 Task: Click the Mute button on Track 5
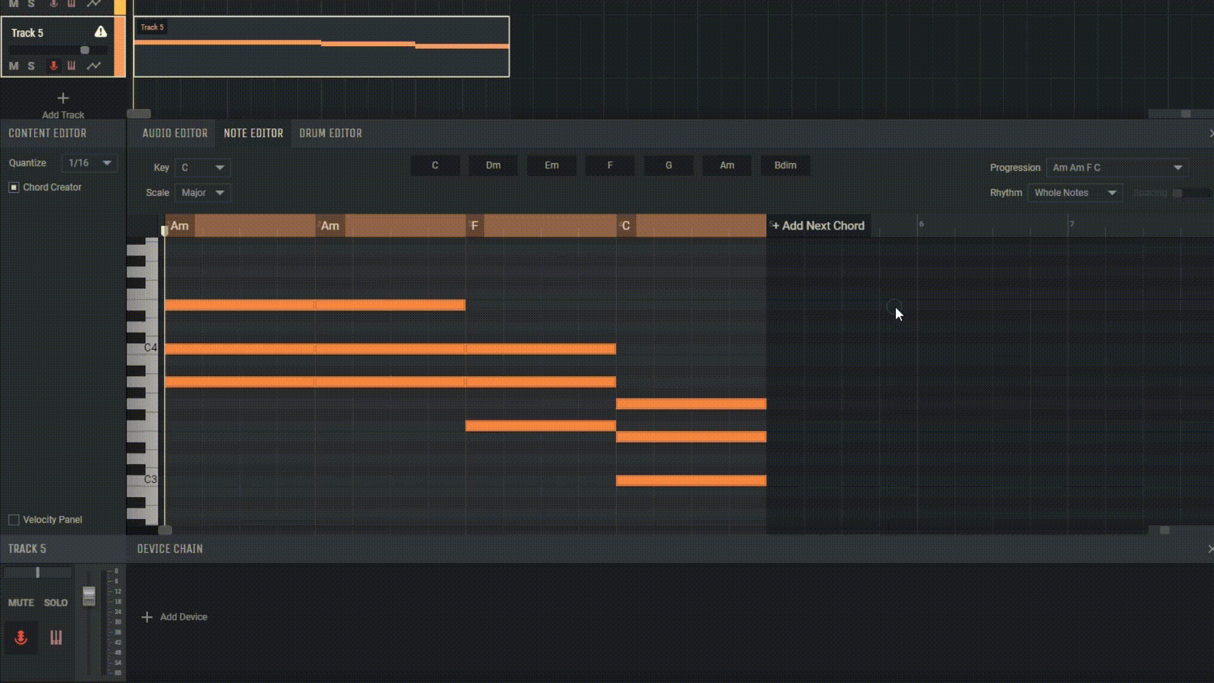pos(13,66)
